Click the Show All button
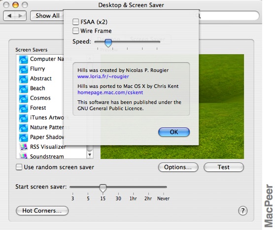This screenshot has width=275, height=230. pos(47,16)
